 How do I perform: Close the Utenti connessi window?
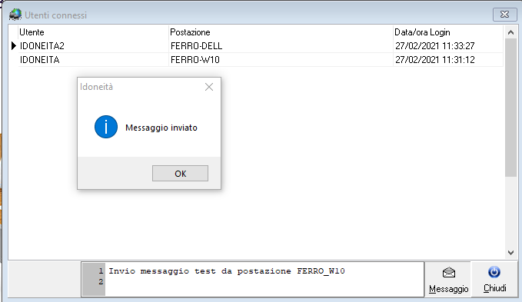[x=504, y=15]
